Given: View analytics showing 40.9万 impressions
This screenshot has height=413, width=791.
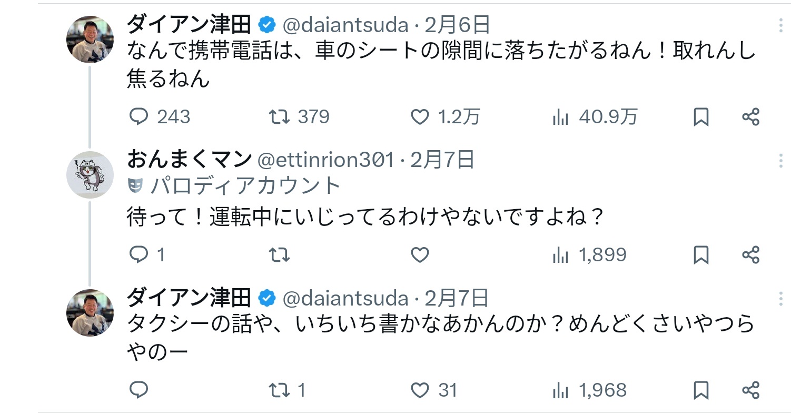Looking at the screenshot, I should 561,116.
